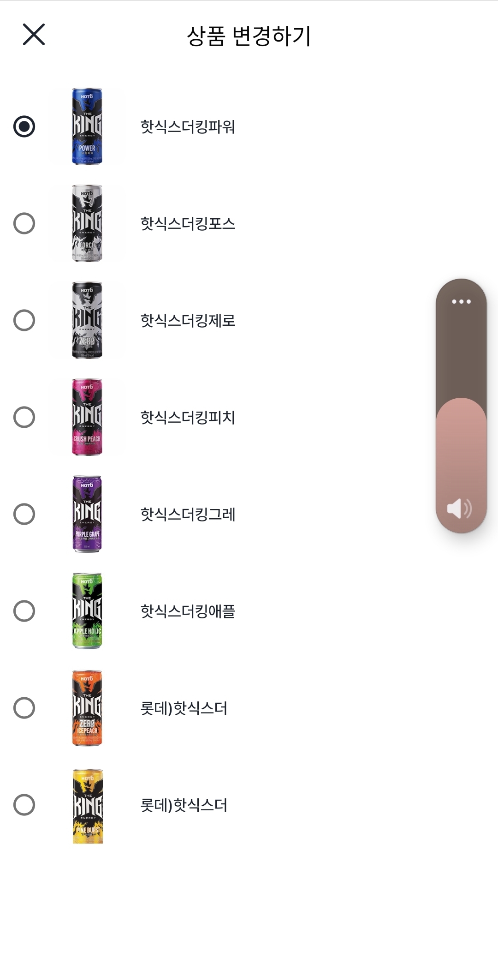Tap the yellow Pine Burst can image

click(x=88, y=806)
